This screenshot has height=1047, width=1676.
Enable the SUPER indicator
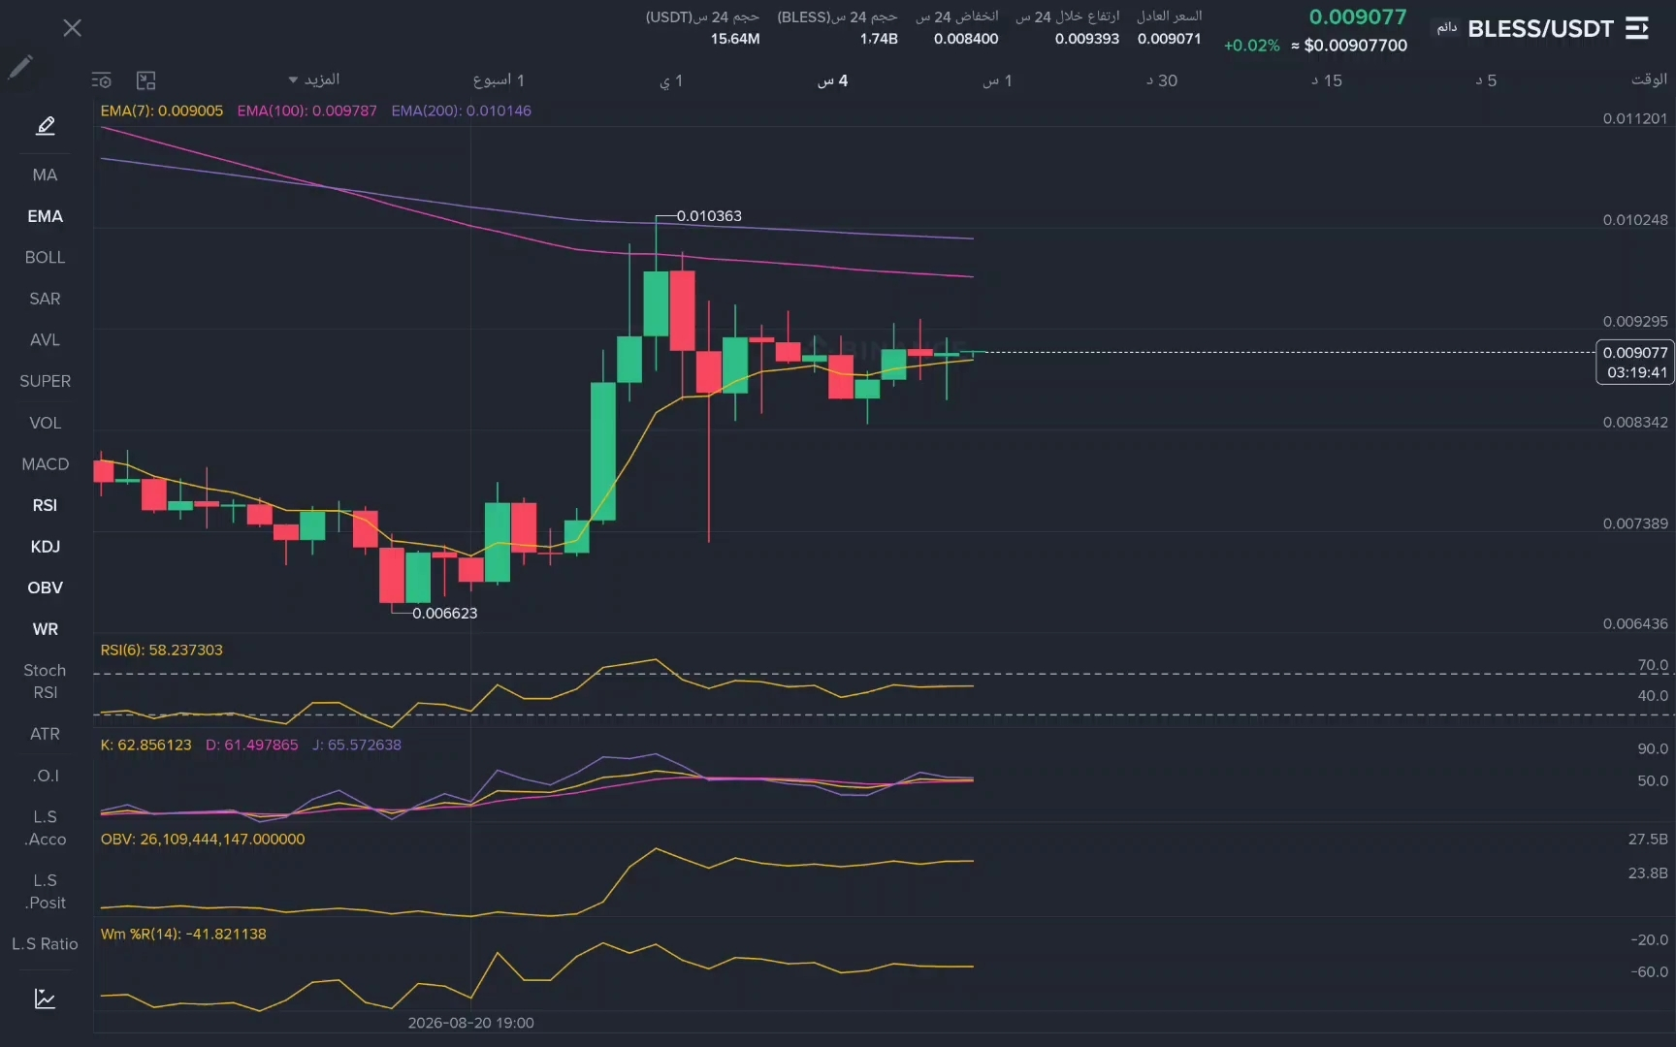tap(45, 381)
